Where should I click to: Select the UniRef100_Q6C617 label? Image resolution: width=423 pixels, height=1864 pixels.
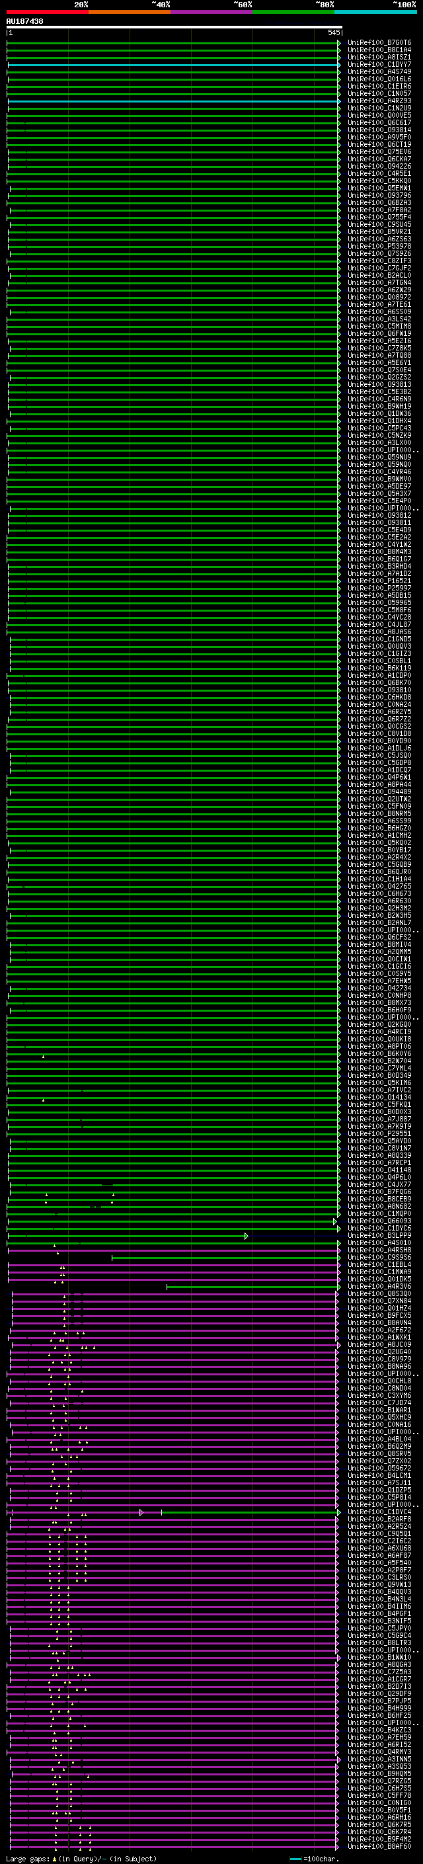379,122
